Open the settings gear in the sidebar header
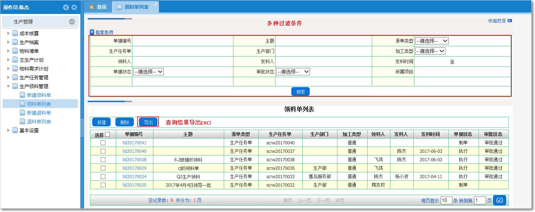 coord(74,7)
